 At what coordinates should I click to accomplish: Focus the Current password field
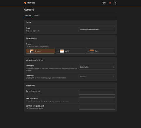coord(97,92)
